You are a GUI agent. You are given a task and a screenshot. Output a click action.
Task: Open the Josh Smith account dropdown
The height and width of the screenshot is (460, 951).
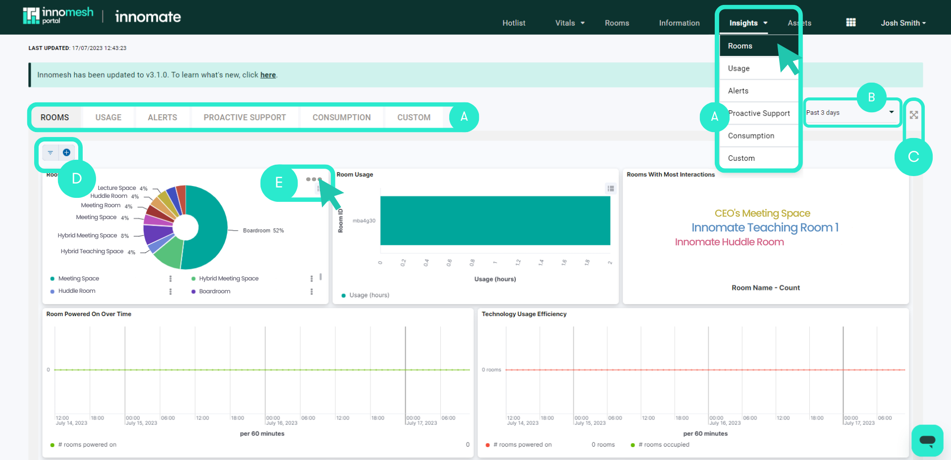point(902,23)
